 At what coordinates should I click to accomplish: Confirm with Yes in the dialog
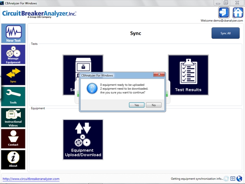[x=137, y=105]
